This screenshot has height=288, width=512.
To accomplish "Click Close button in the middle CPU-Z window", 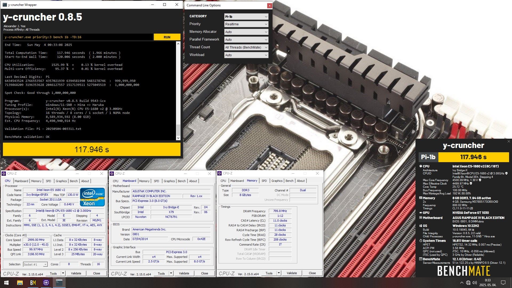I will pos(205,274).
